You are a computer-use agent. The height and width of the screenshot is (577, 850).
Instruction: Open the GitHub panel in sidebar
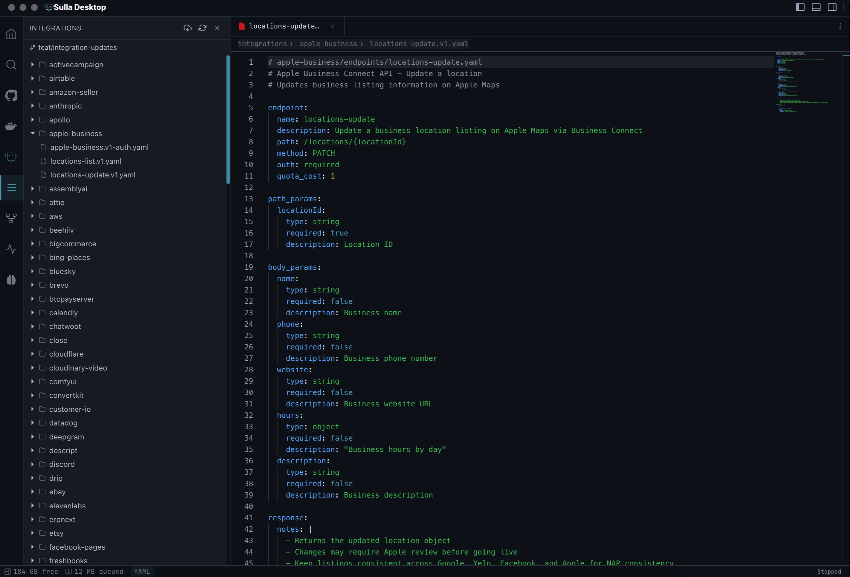click(11, 96)
